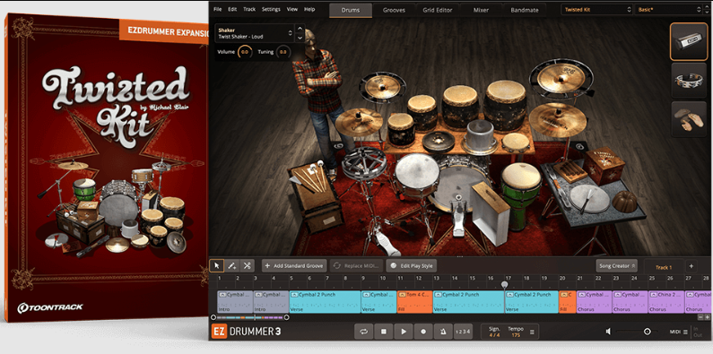713x354 pixels.
Task: Toggle loop playback
Action: point(363,332)
